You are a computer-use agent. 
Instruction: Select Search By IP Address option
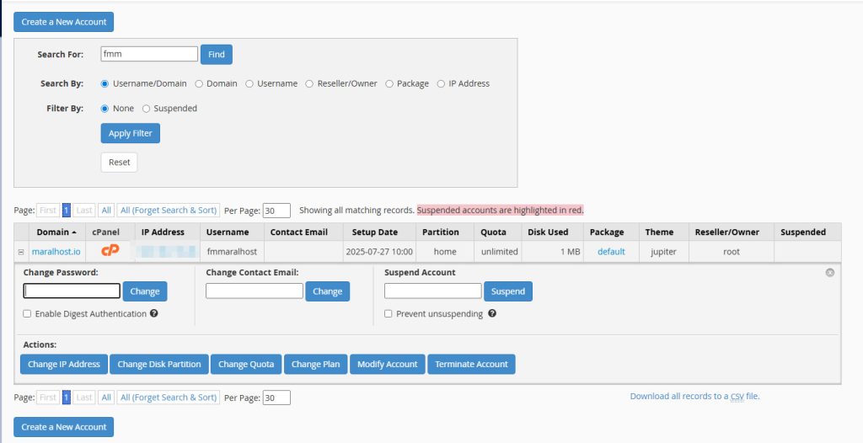[x=442, y=84]
